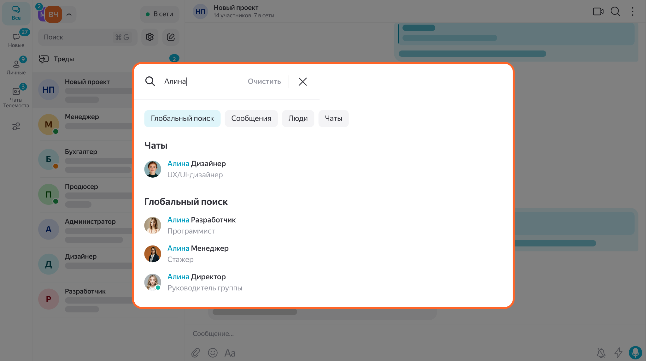The width and height of the screenshot is (646, 361).
Task: Click the compose new chat icon
Action: [x=171, y=37]
